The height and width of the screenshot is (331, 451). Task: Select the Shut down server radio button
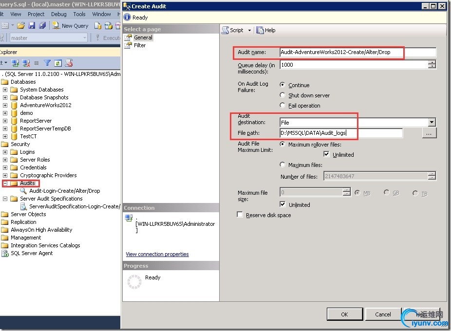click(x=282, y=95)
